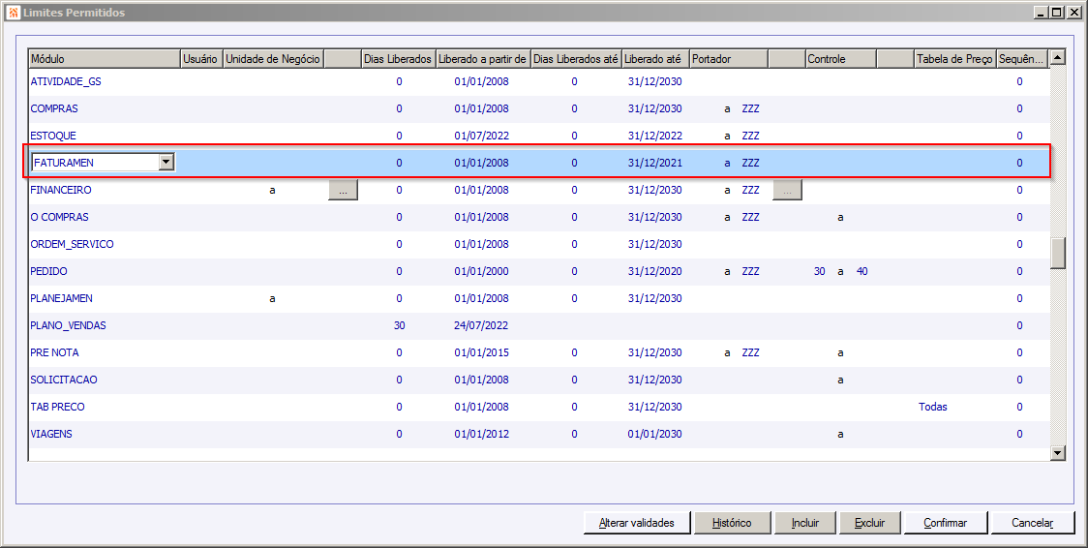Open the ellipsis button beside Unidade de Negócio in FINANCEIRO row
Image resolution: width=1088 pixels, height=548 pixels.
[x=343, y=190]
